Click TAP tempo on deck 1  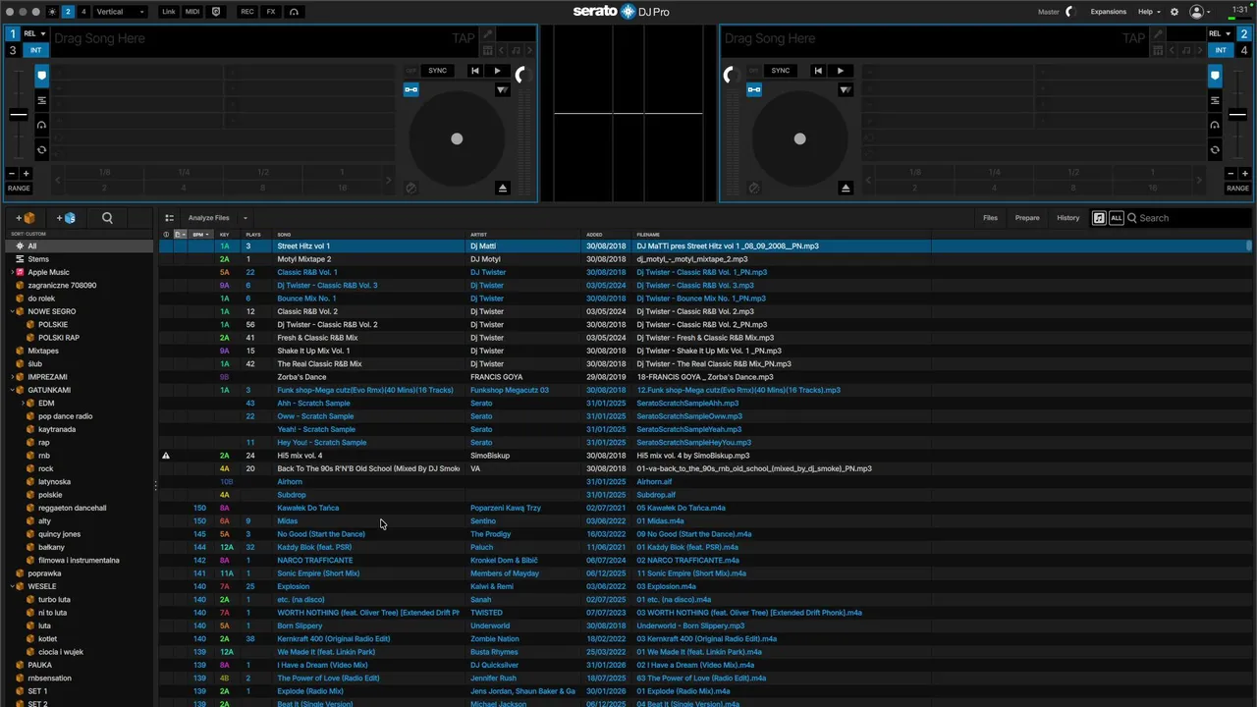[463, 38]
